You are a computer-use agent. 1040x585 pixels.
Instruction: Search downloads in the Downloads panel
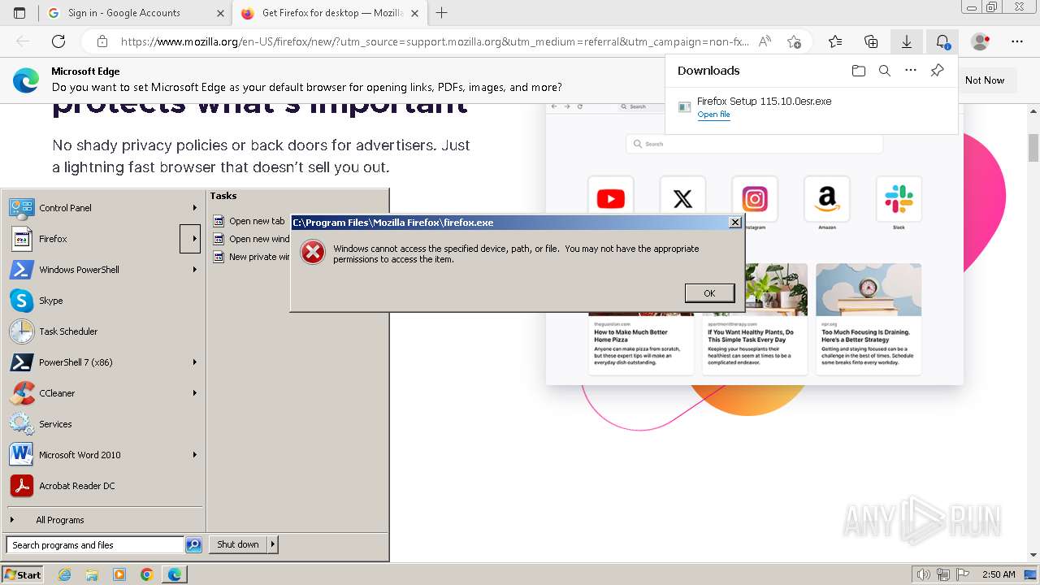pos(885,71)
